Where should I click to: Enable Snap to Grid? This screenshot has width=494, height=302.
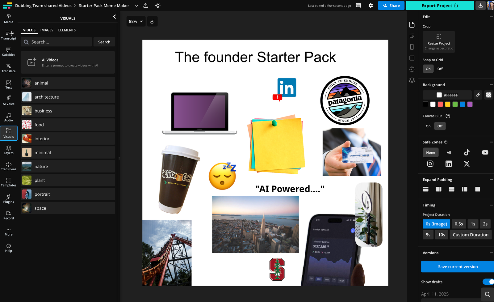[x=428, y=69]
